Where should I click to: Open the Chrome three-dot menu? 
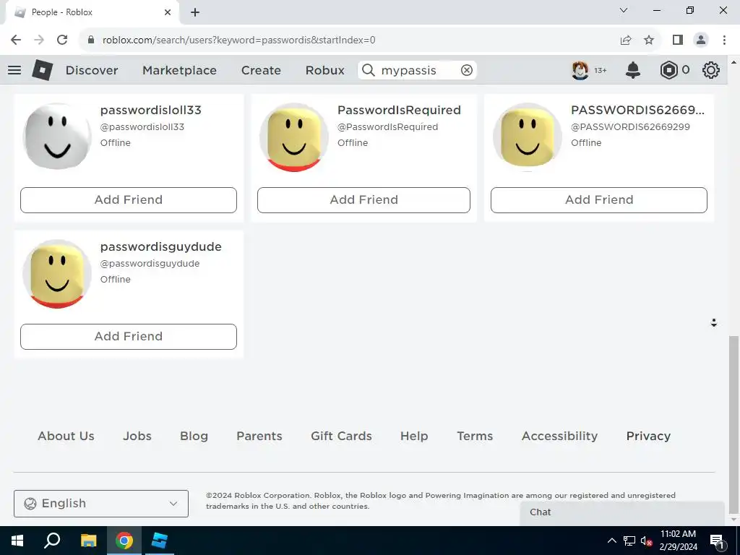point(724,40)
